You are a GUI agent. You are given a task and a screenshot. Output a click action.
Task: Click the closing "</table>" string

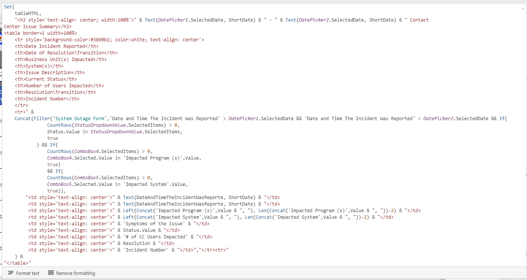pyautogui.click(x=18, y=263)
